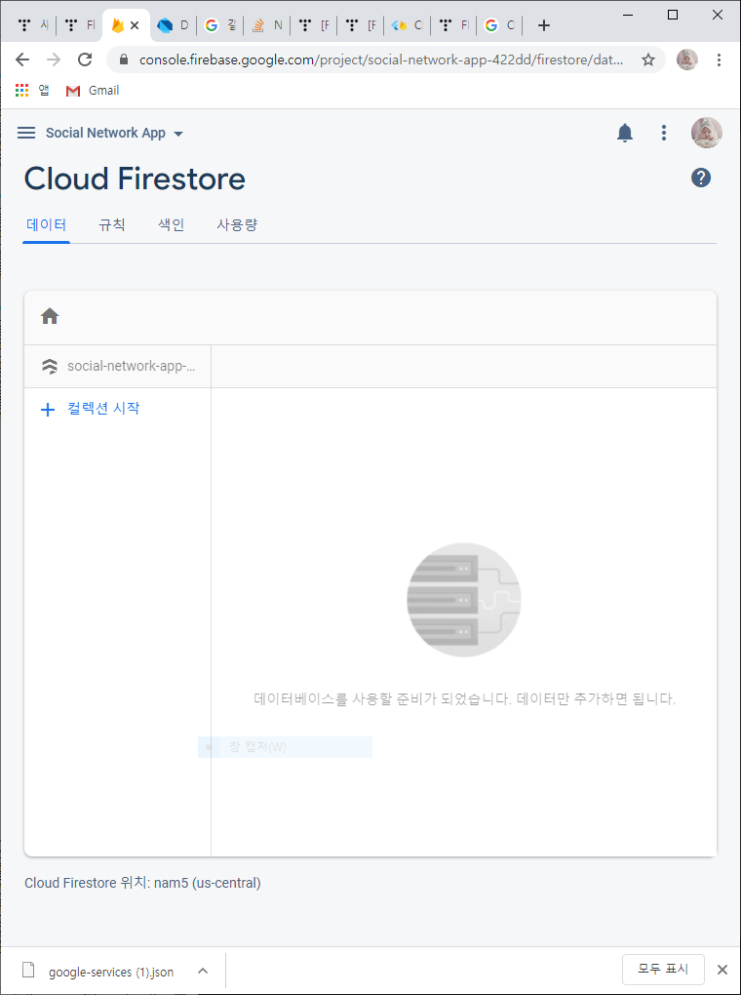Switch to the Dart tab labeled D
Viewport: 741px width, 995px height.
pyautogui.click(x=174, y=25)
